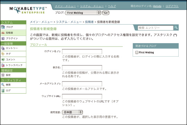Viewport: 187px width, 125px height.
Task: Click the ブログ icon in the sidebar
Action: click(3, 27)
